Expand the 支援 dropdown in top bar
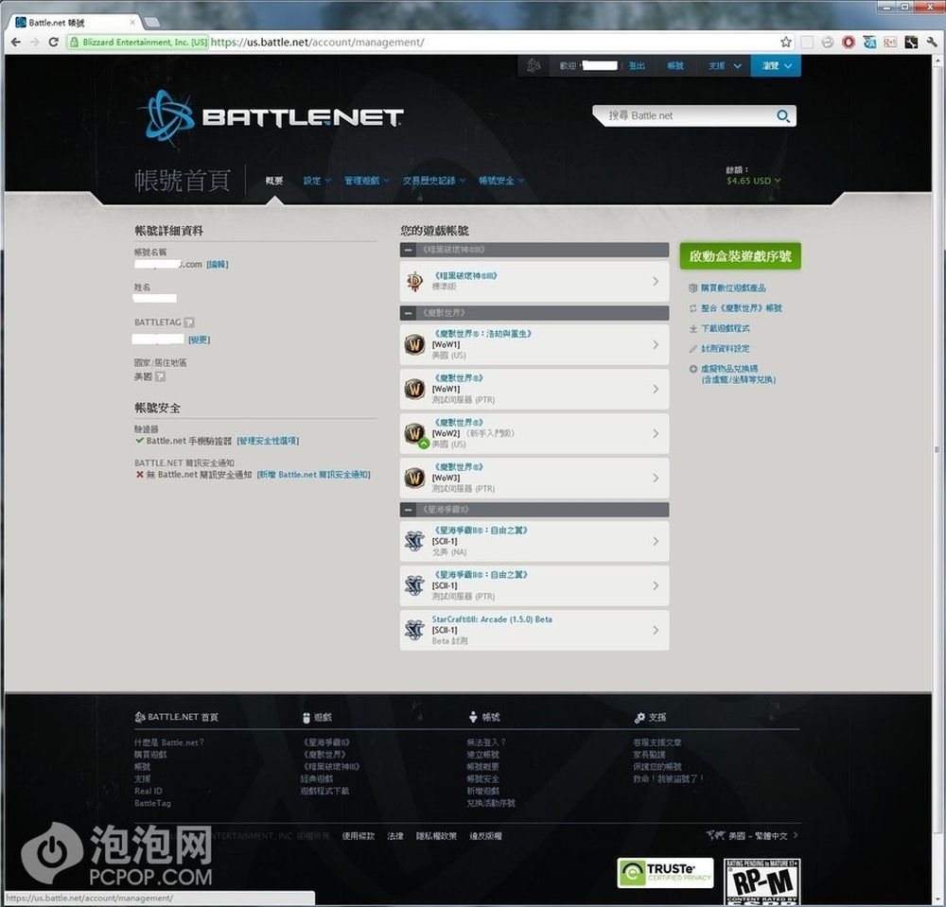 tap(725, 66)
